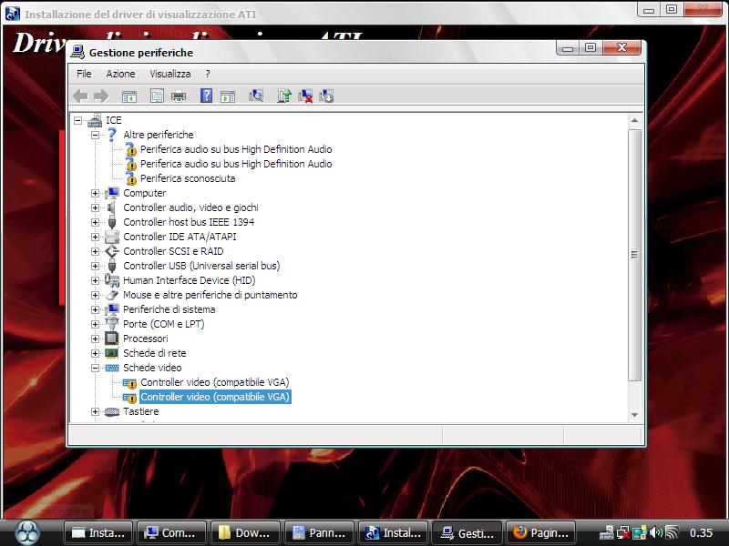Collapse the Schede video branch
729x546 pixels.
coord(96,369)
